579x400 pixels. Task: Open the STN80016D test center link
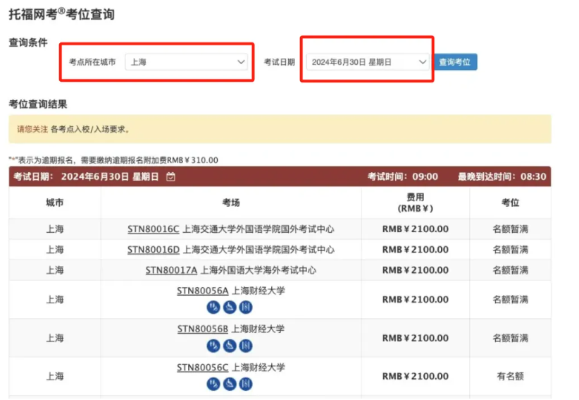pos(154,250)
